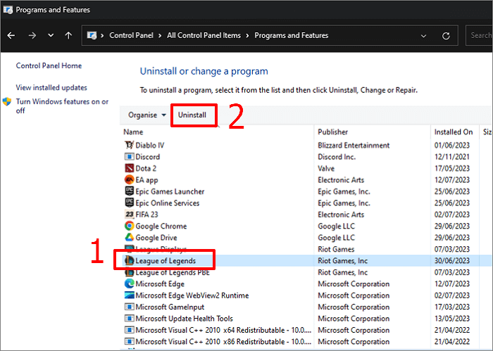The height and width of the screenshot is (351, 493).
Task: Click Programs and Features title bar icon
Action: (x=8, y=10)
